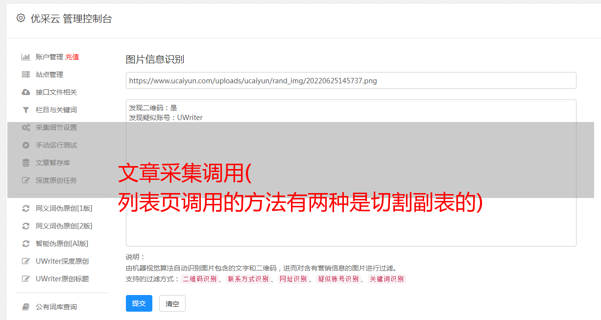The width and height of the screenshot is (601, 320).
Task: Click the play icon for 手动运行测试
Action: tap(26, 145)
